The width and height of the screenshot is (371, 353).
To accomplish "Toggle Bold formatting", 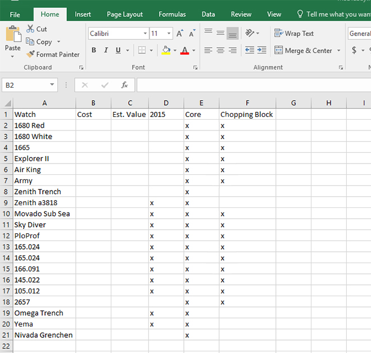I will (x=93, y=51).
